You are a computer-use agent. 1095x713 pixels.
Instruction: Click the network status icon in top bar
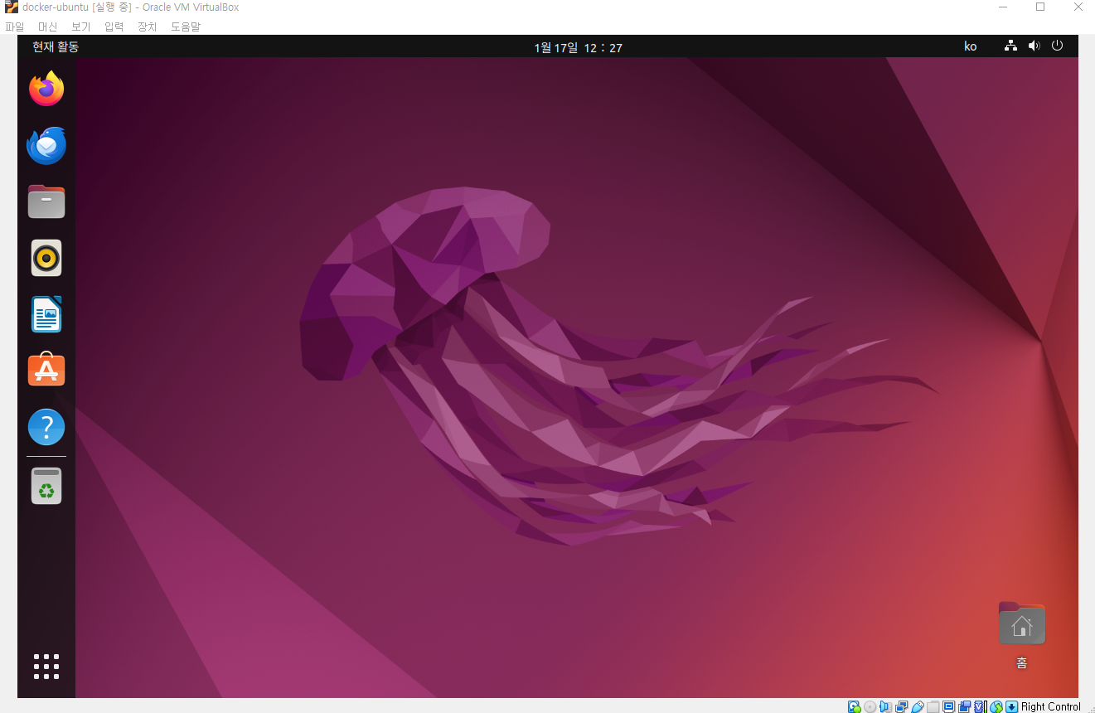(x=1010, y=46)
